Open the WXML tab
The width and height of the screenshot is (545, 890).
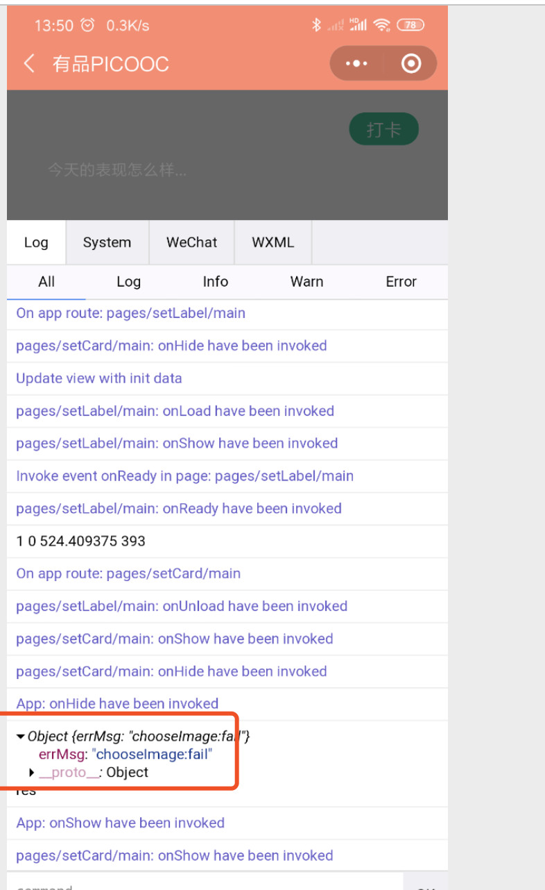click(272, 242)
